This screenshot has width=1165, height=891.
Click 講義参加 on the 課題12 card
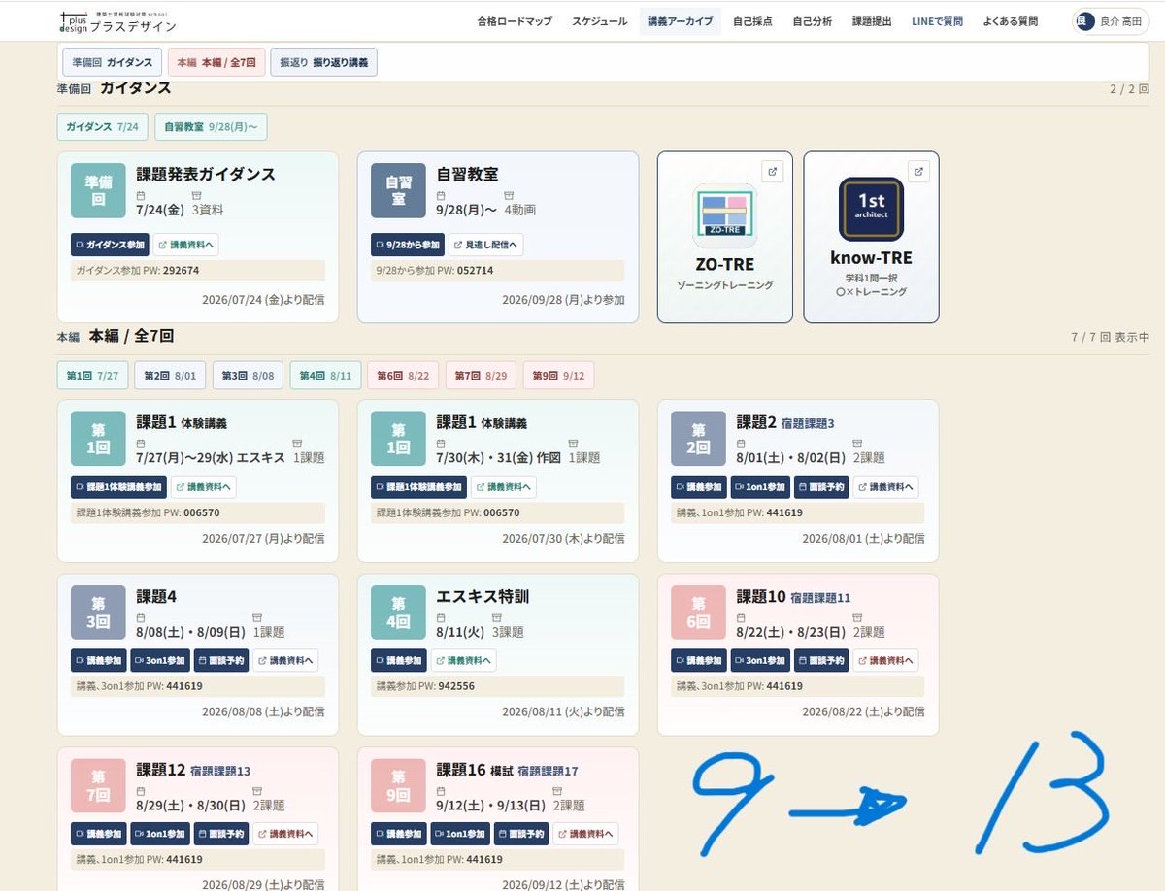pos(99,834)
